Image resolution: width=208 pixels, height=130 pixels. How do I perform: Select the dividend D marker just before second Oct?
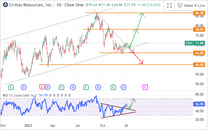[98, 87]
